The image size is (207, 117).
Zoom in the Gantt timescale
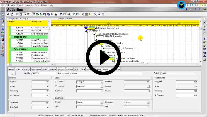[x=95, y=14]
